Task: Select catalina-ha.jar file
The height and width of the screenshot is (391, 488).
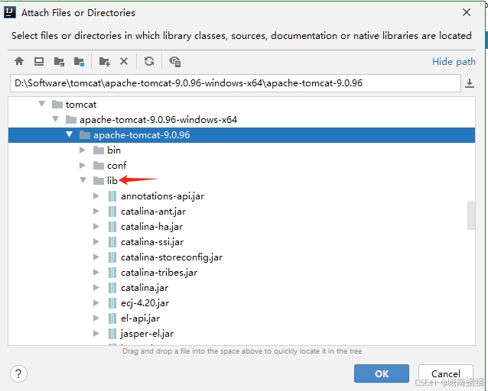Action: pos(242,227)
